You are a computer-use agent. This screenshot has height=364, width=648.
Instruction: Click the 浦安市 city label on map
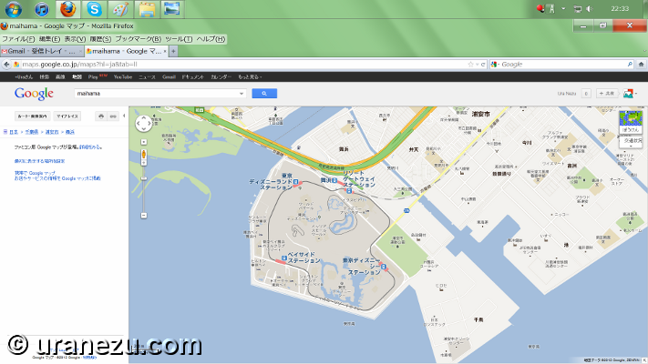[480, 114]
